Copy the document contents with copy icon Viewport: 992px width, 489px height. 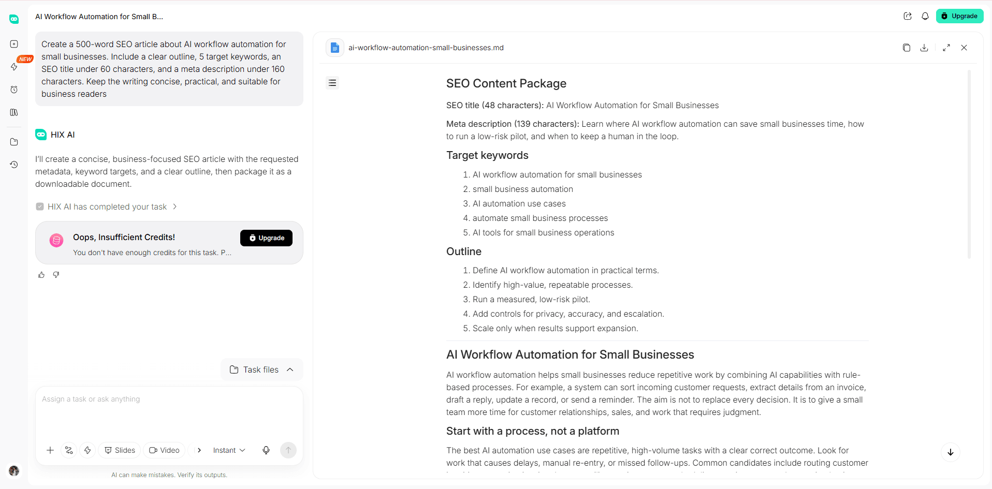click(x=906, y=48)
